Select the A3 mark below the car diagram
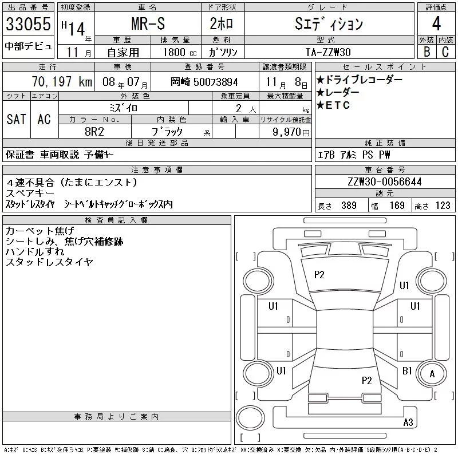This screenshot has width=458, height=458. click(x=408, y=423)
